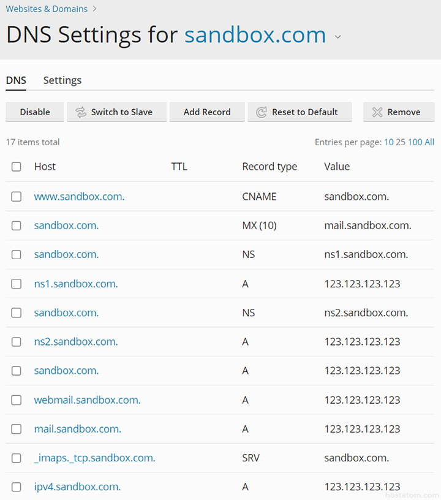Sort by the Record type column header
This screenshot has width=441, height=500.
(269, 167)
